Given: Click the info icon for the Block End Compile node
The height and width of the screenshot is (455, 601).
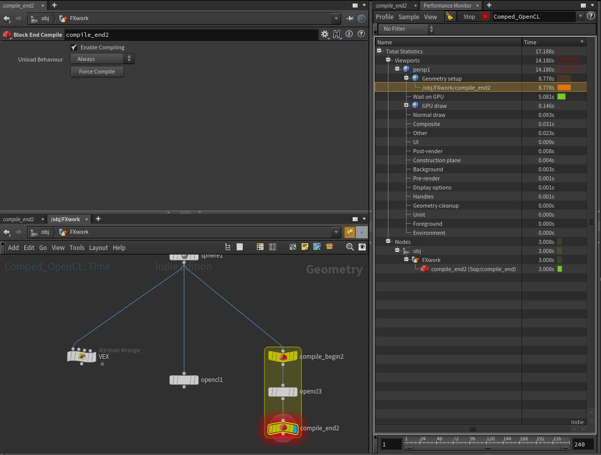Looking at the screenshot, I should pyautogui.click(x=349, y=34).
